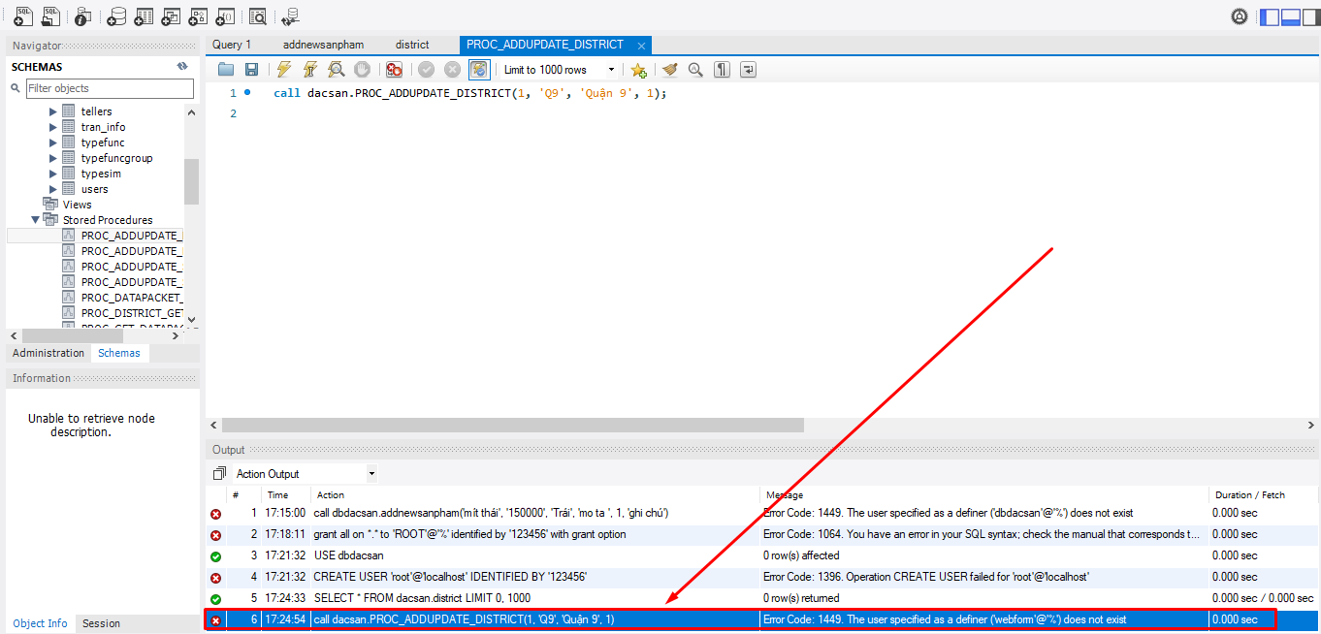Create a new schema from the top toolbar
The height and width of the screenshot is (634, 1321).
[x=116, y=16]
